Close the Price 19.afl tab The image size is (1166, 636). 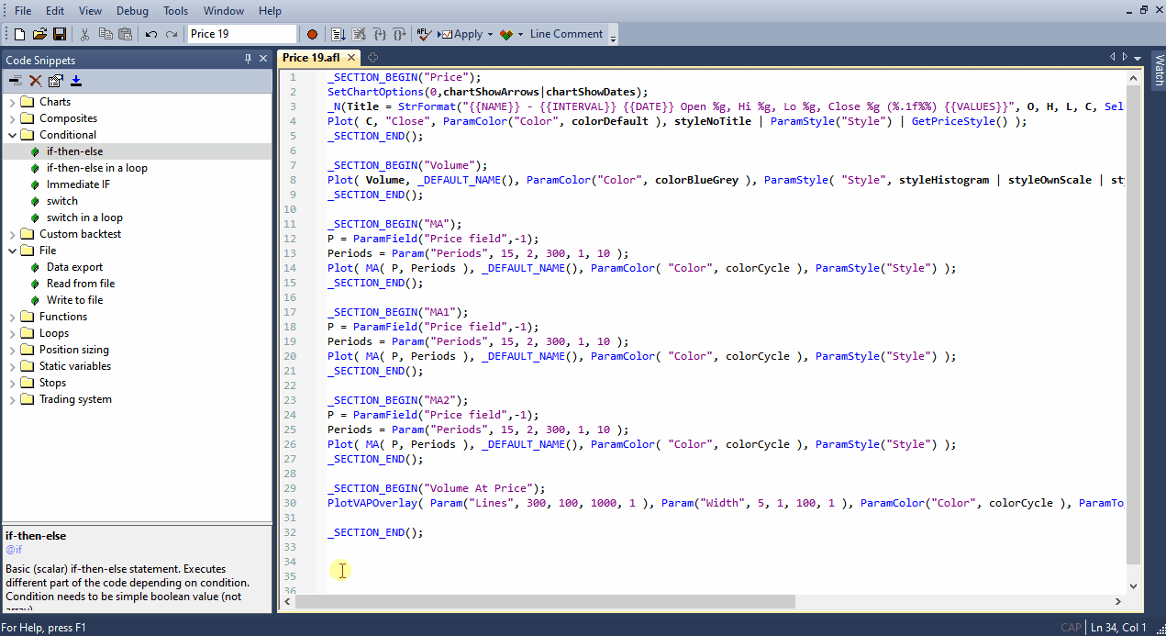pos(351,58)
